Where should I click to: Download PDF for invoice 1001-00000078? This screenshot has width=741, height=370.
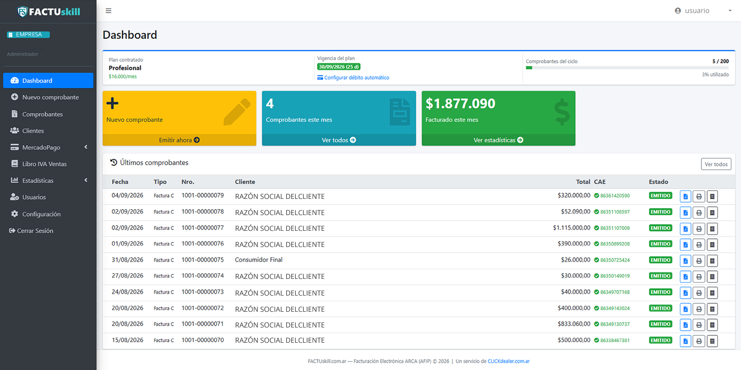685,213
